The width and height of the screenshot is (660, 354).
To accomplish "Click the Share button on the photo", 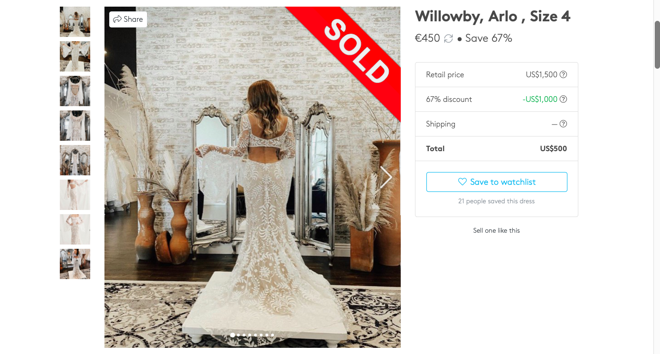I will pos(128,19).
